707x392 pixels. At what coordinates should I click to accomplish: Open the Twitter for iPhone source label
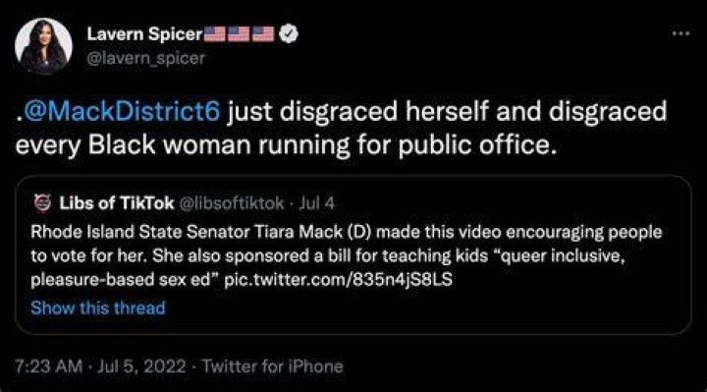272,366
